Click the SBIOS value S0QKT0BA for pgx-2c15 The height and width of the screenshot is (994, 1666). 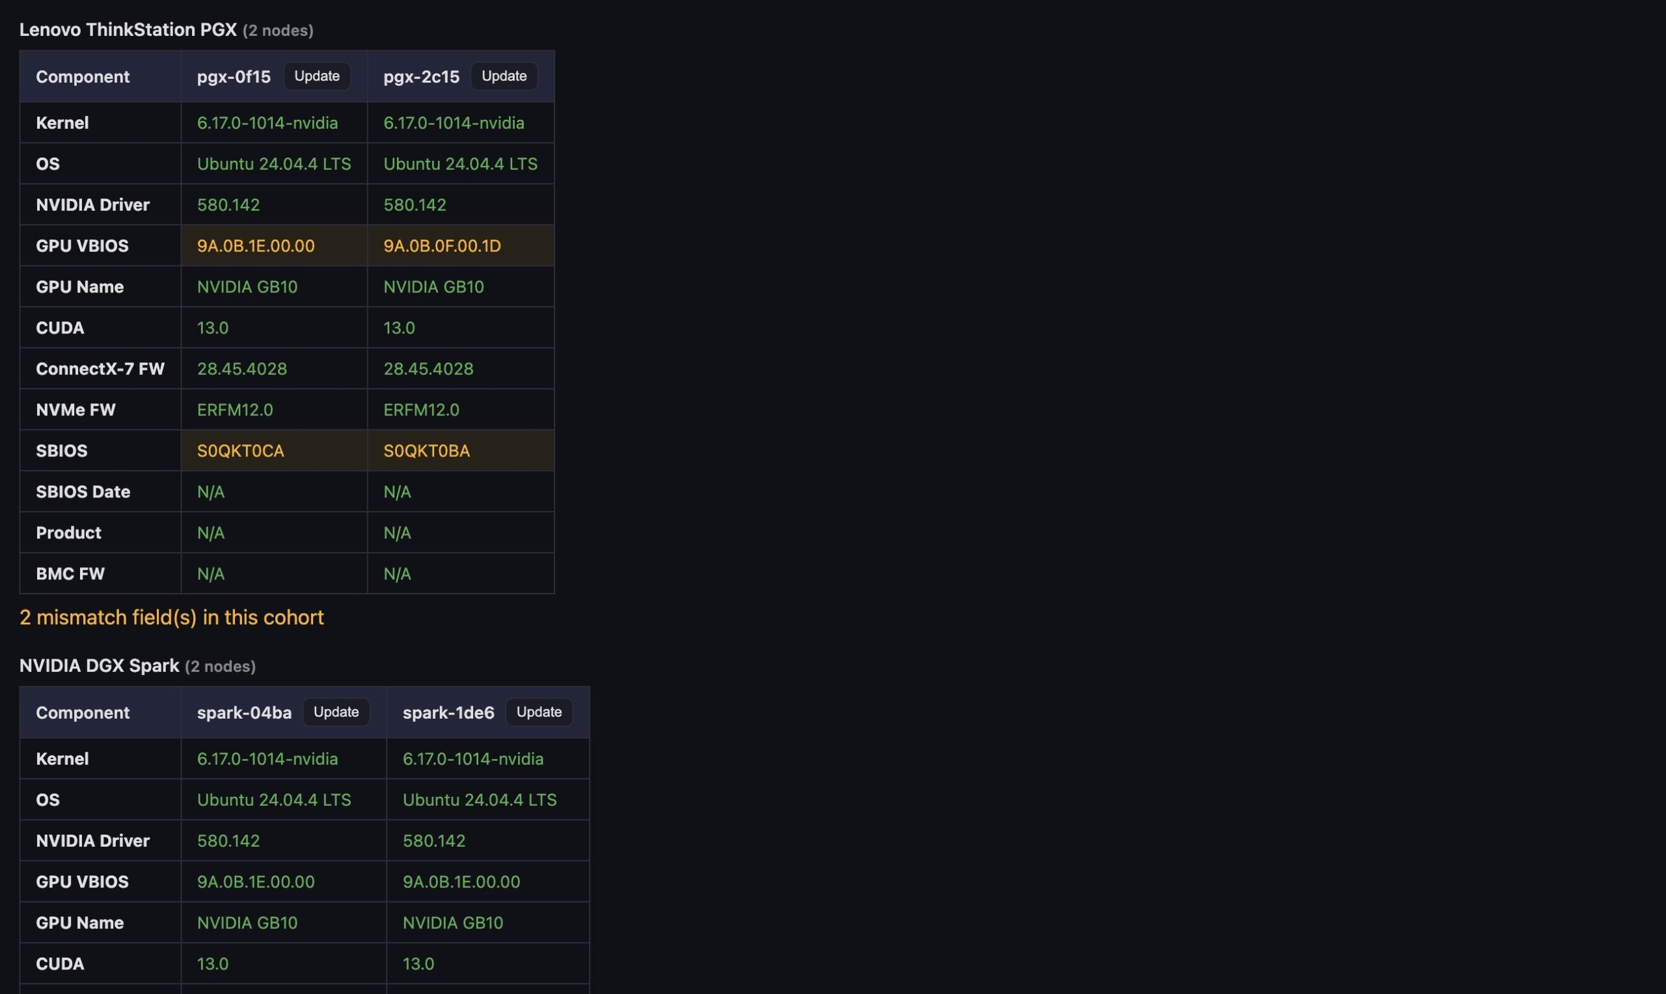pos(426,451)
